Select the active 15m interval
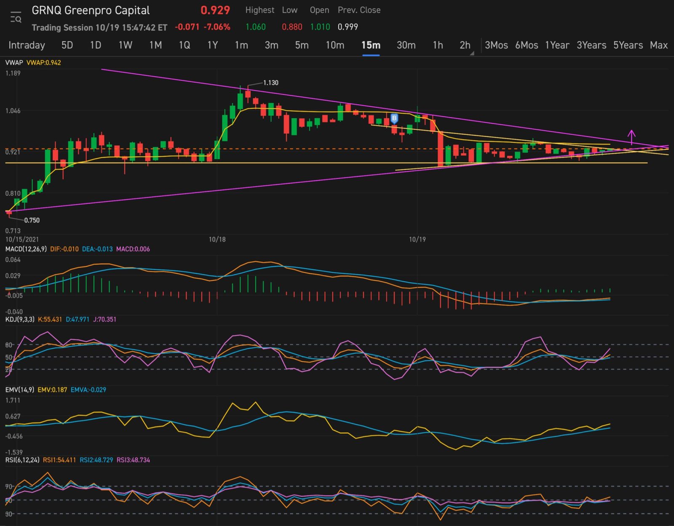 [371, 45]
